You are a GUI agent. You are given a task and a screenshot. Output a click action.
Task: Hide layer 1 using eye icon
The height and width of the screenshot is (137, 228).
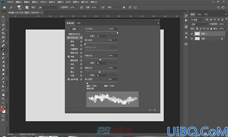pyautogui.click(x=192, y=34)
